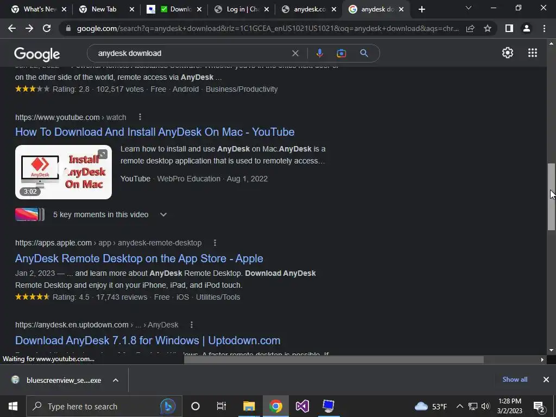Open Download AnyDesk 7.1.8 for Windows link
Screen dimensions: 556x417
click(x=148, y=340)
